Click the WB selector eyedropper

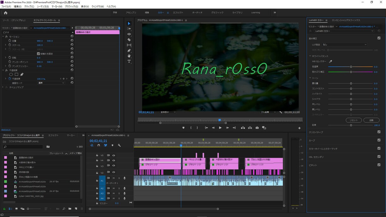click(x=331, y=62)
